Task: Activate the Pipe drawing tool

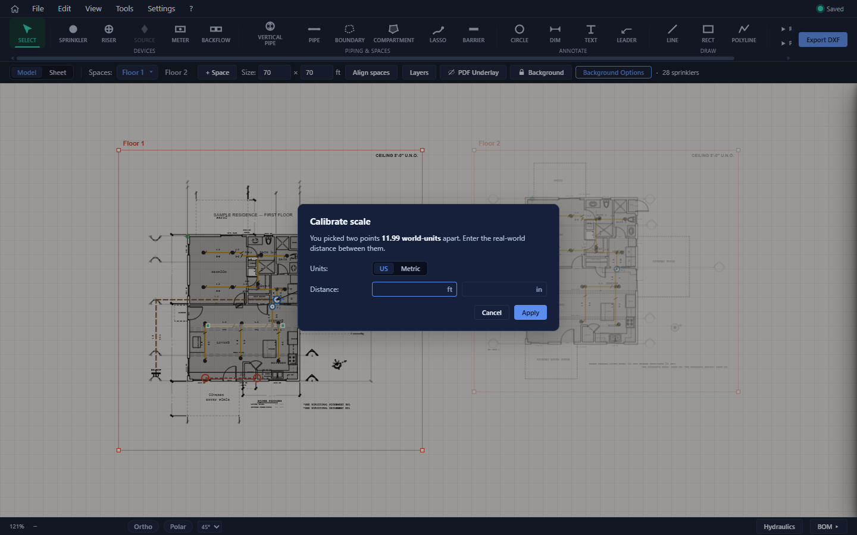Action: (314, 33)
